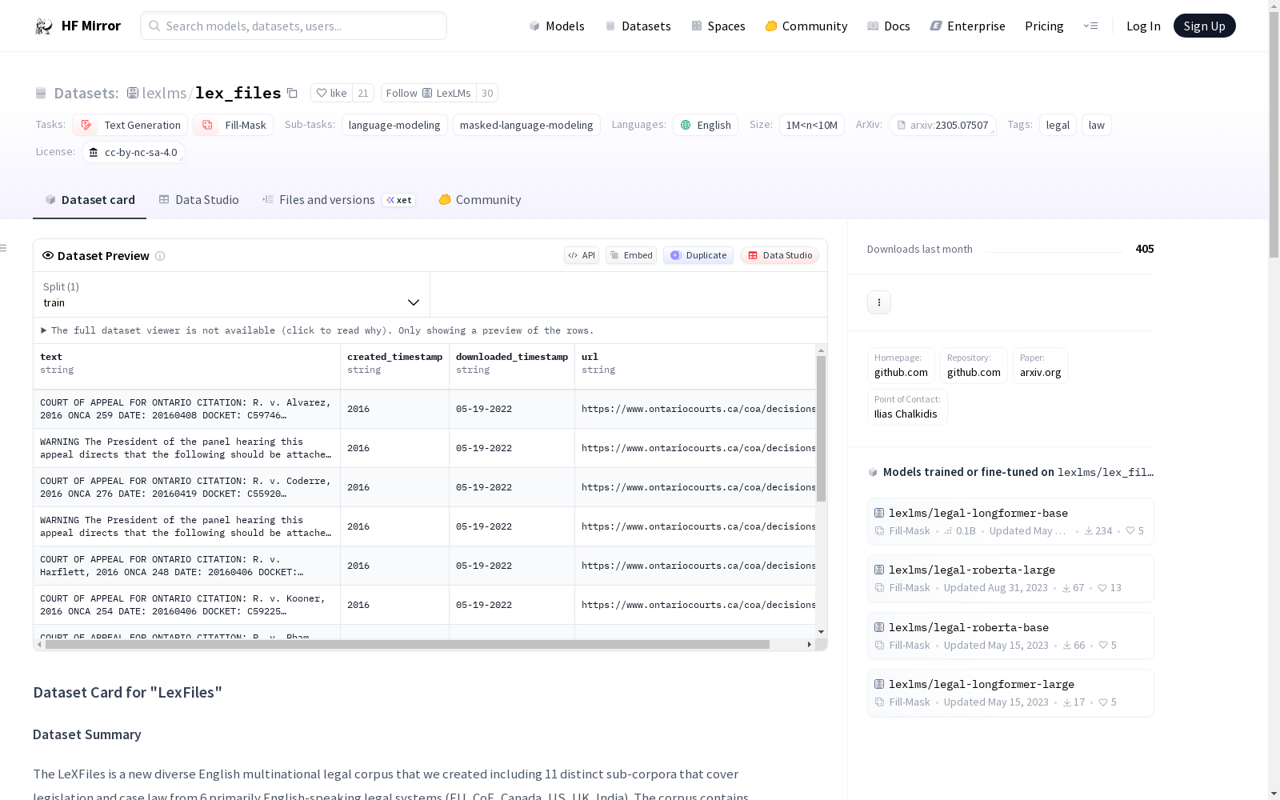The width and height of the screenshot is (1280, 800).
Task: Click the API button in Dataset Preview
Action: 582,255
